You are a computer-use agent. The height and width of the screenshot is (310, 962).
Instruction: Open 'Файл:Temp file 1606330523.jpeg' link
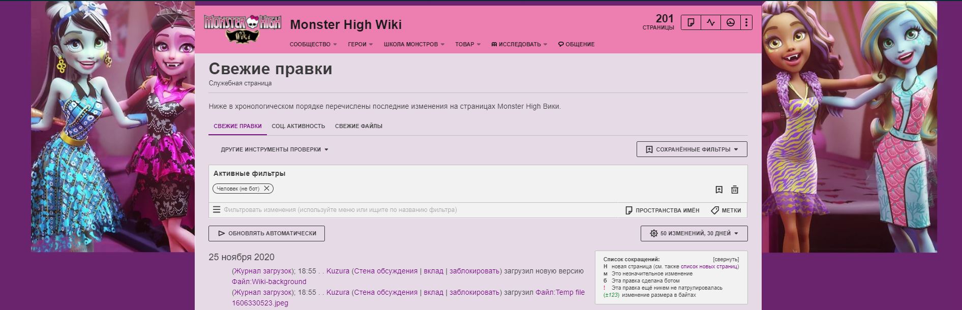pos(408,298)
